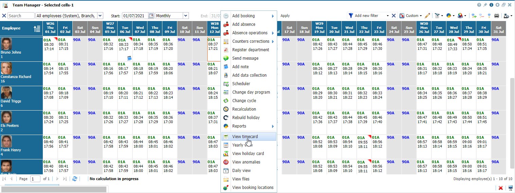
Task: Click the info icon in the title bar
Action: point(491,5)
